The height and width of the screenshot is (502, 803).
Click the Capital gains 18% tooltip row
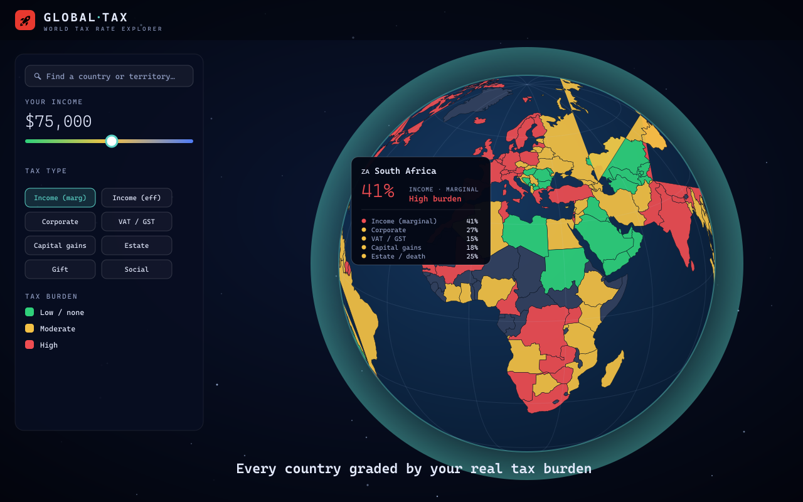click(420, 247)
